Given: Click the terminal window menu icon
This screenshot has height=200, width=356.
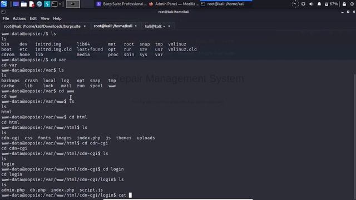Looking at the screenshot, I should 3,12.
